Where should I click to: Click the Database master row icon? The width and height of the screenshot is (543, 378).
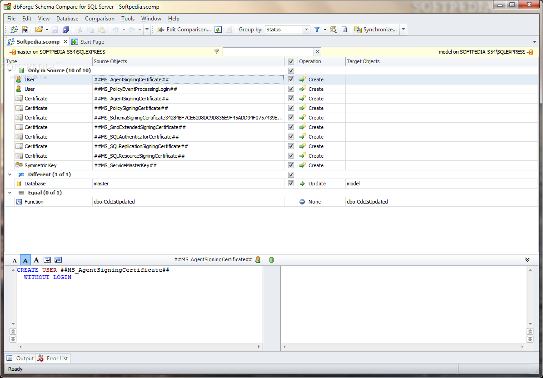[19, 184]
